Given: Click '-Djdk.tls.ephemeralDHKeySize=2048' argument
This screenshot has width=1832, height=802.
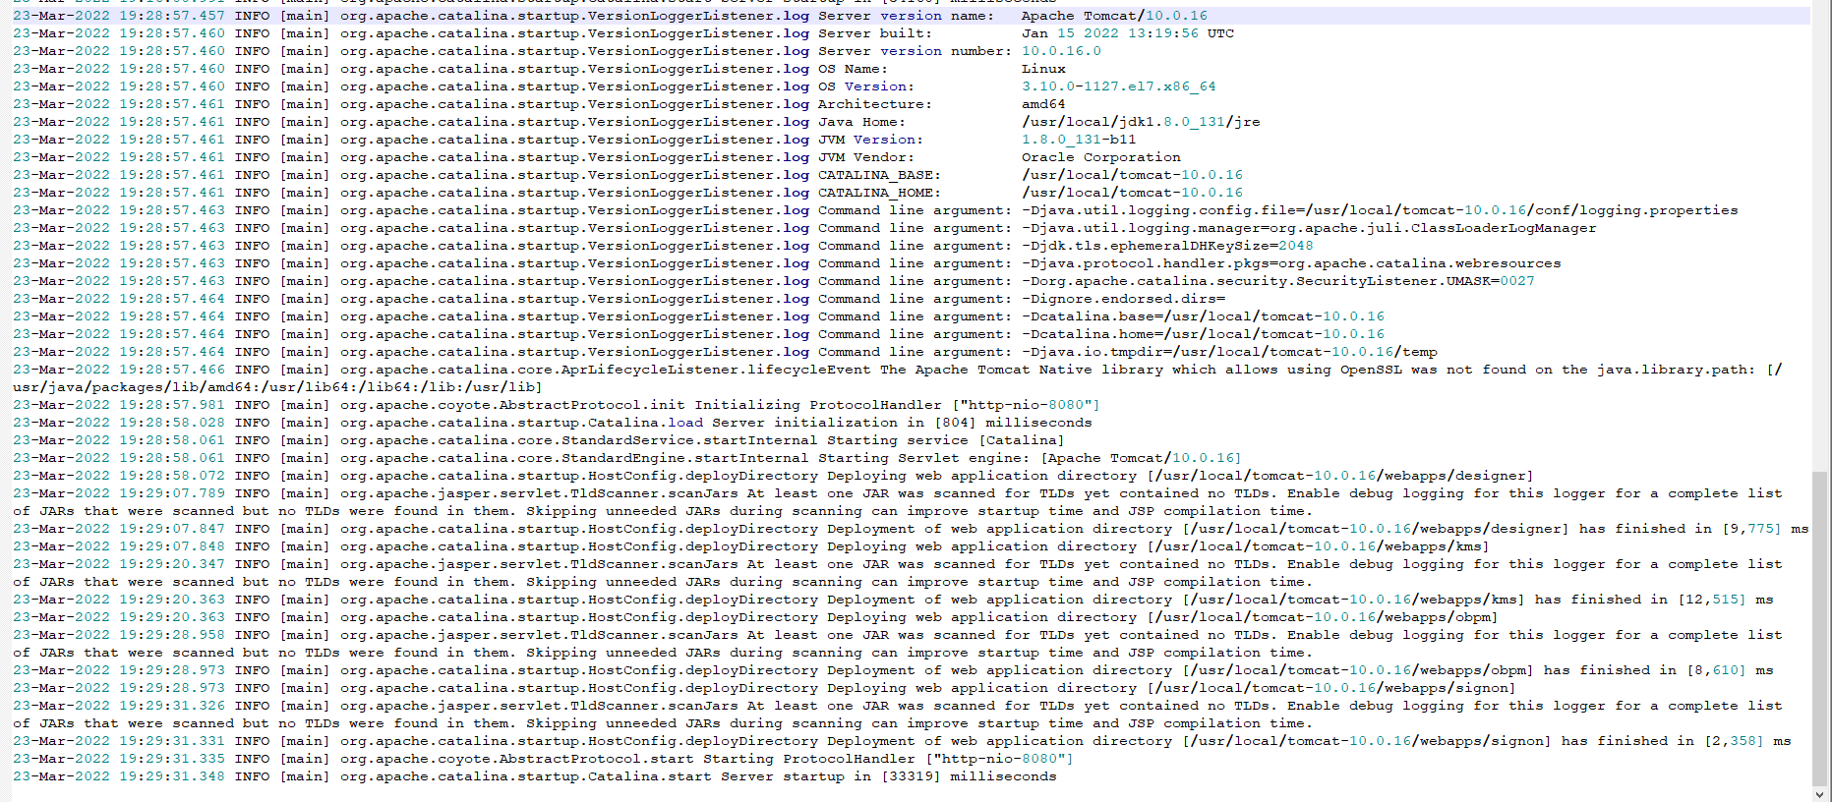Looking at the screenshot, I should [x=1167, y=246].
